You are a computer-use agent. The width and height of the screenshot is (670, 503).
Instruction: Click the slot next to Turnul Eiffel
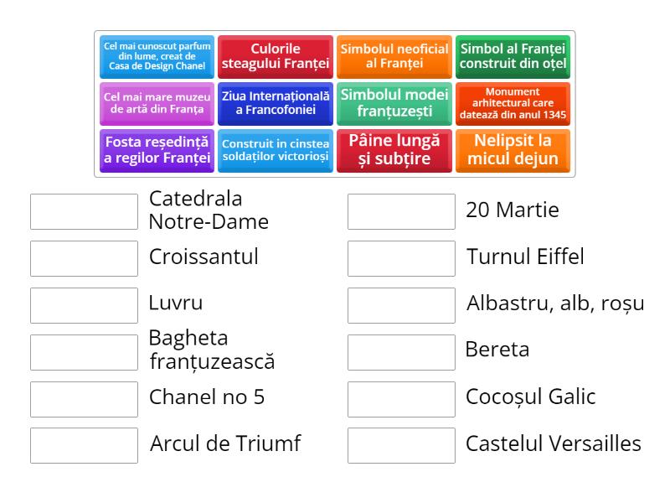click(x=401, y=258)
